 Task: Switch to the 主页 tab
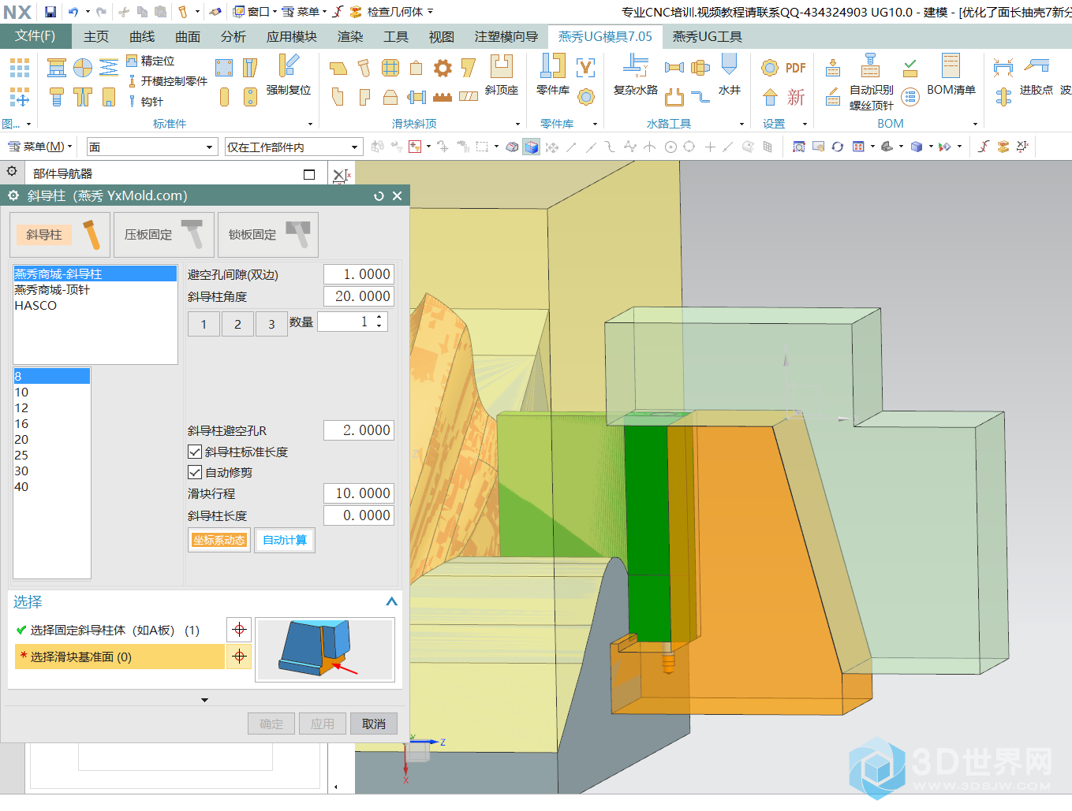[96, 36]
